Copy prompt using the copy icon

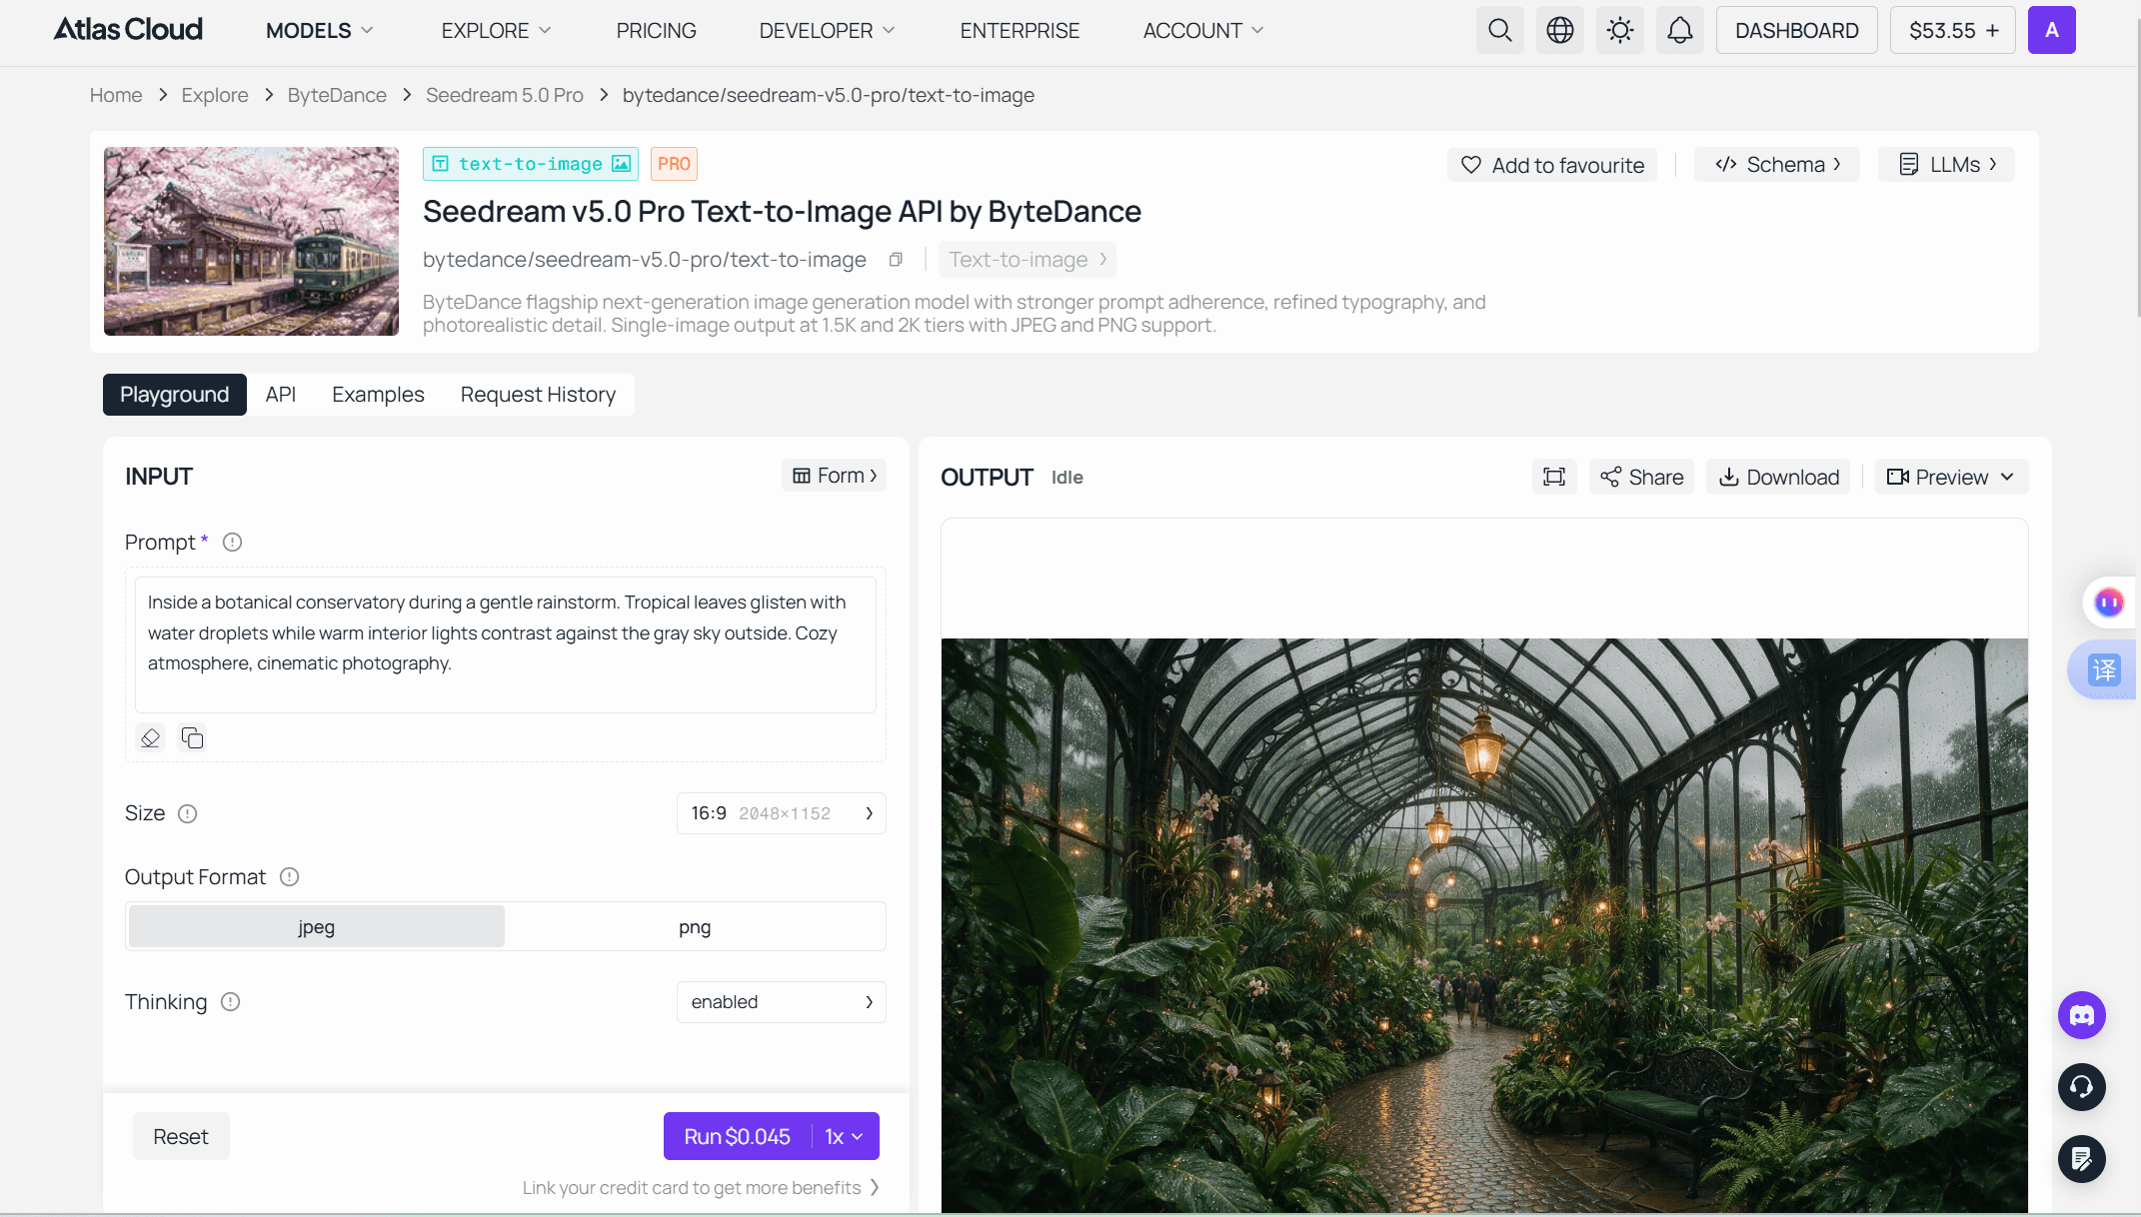pyautogui.click(x=192, y=738)
